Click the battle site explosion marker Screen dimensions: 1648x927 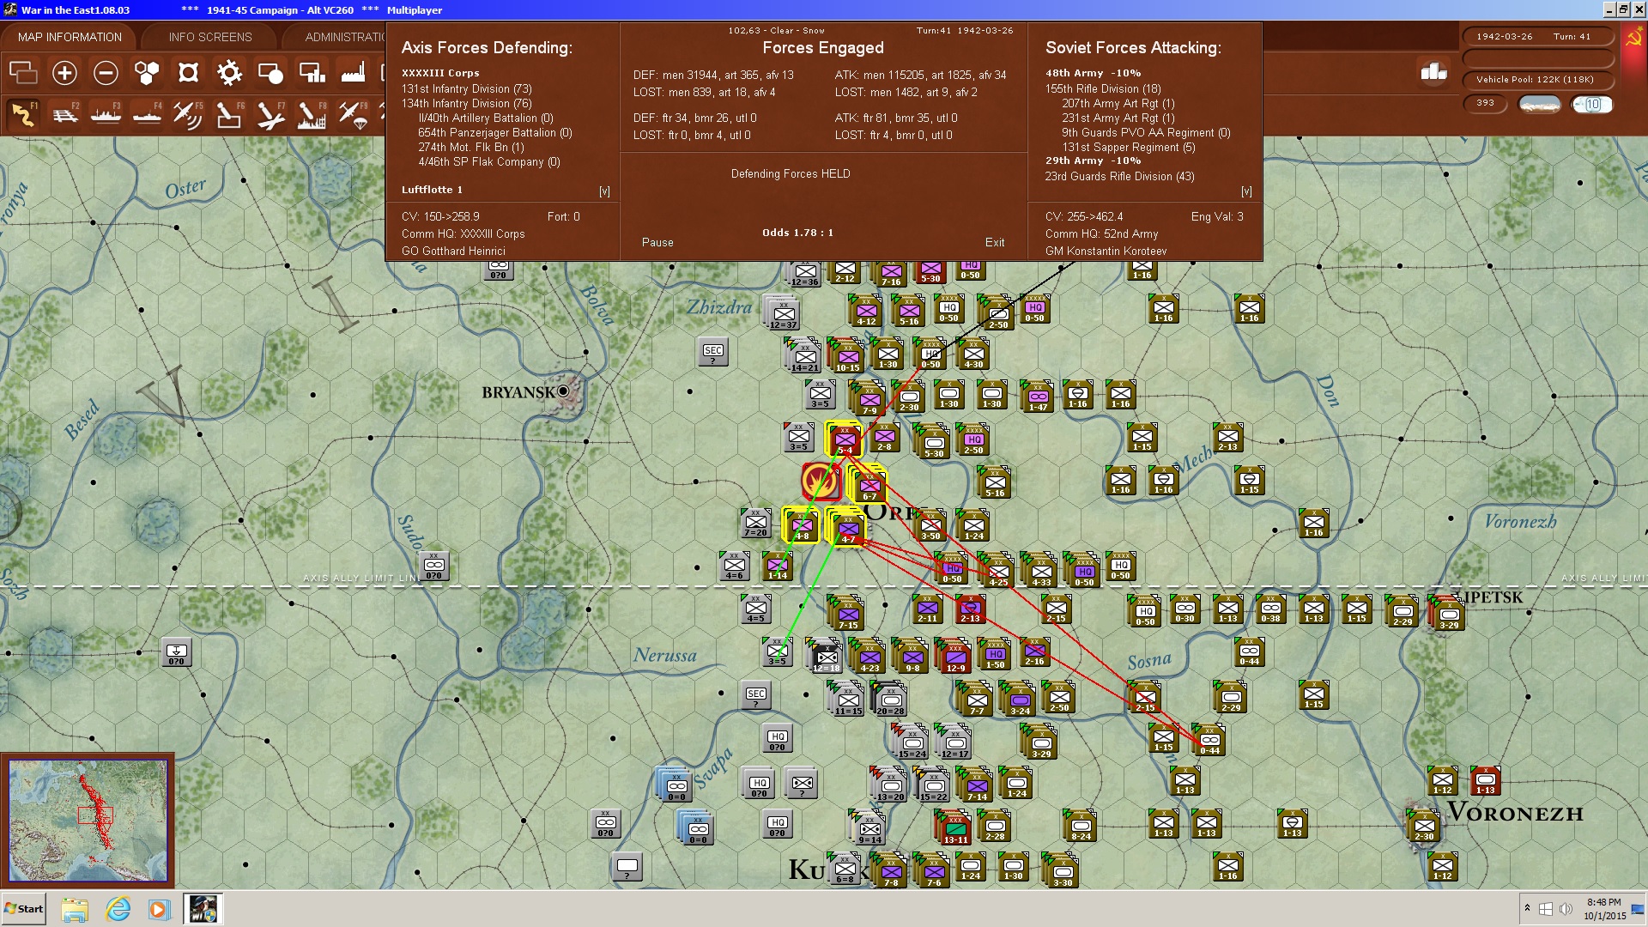tap(820, 481)
